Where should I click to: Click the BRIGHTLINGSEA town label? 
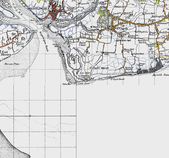tap(38, 9)
